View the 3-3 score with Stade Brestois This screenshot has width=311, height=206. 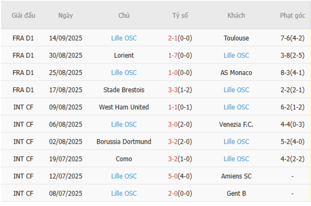click(x=173, y=90)
